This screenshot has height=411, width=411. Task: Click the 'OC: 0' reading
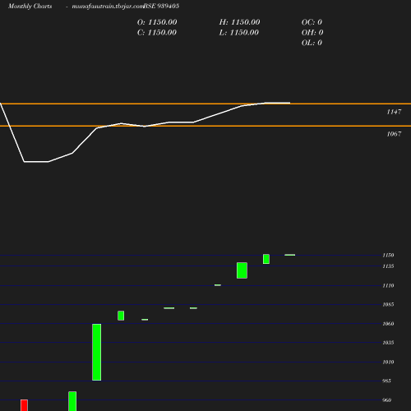pos(312,22)
